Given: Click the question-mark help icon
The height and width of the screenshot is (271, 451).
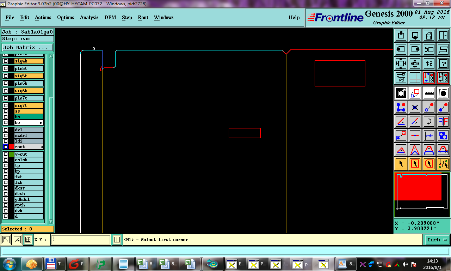Looking at the screenshot, I should point(443,64).
